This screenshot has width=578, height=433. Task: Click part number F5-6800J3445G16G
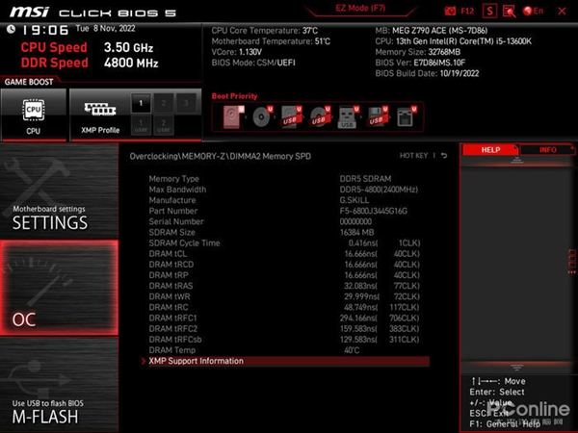click(373, 211)
